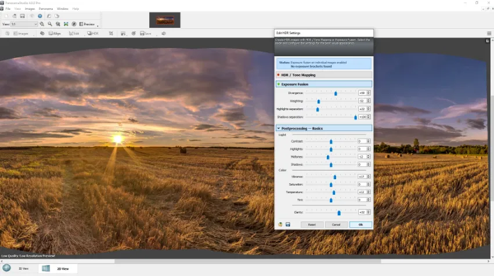Image resolution: width=494 pixels, height=276 pixels.
Task: Click the HDR toolbar button
Action: [93, 34]
